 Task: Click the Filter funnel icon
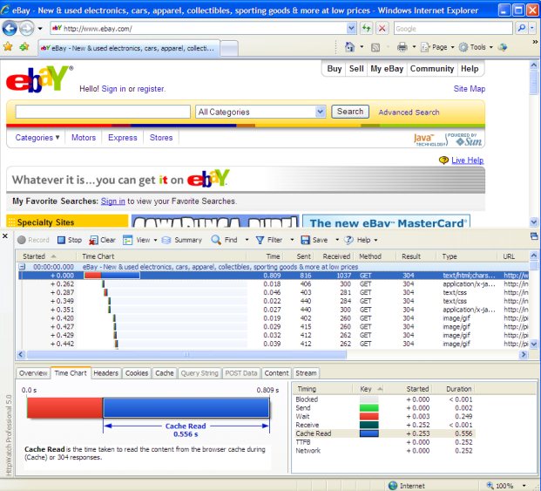(260, 240)
